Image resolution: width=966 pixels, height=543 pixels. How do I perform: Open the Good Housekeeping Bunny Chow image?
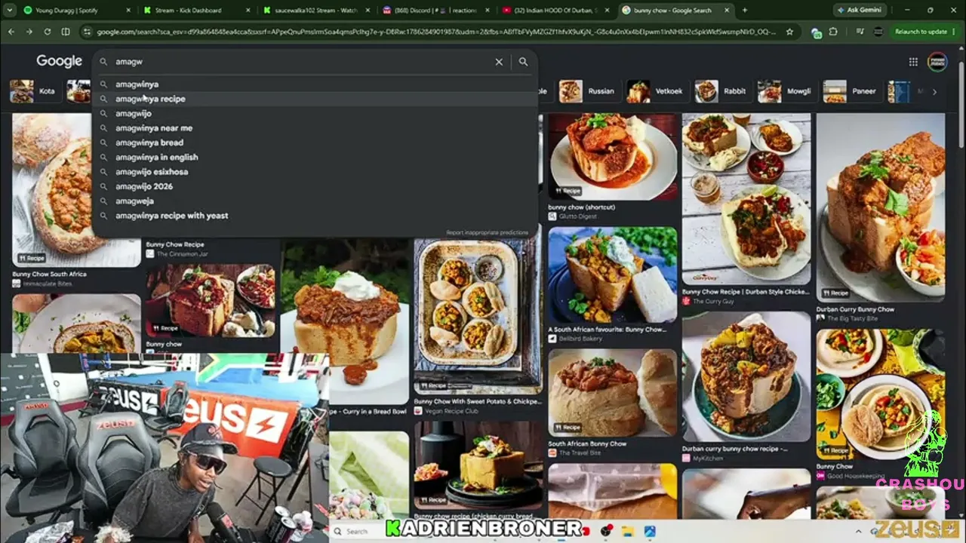(881, 394)
